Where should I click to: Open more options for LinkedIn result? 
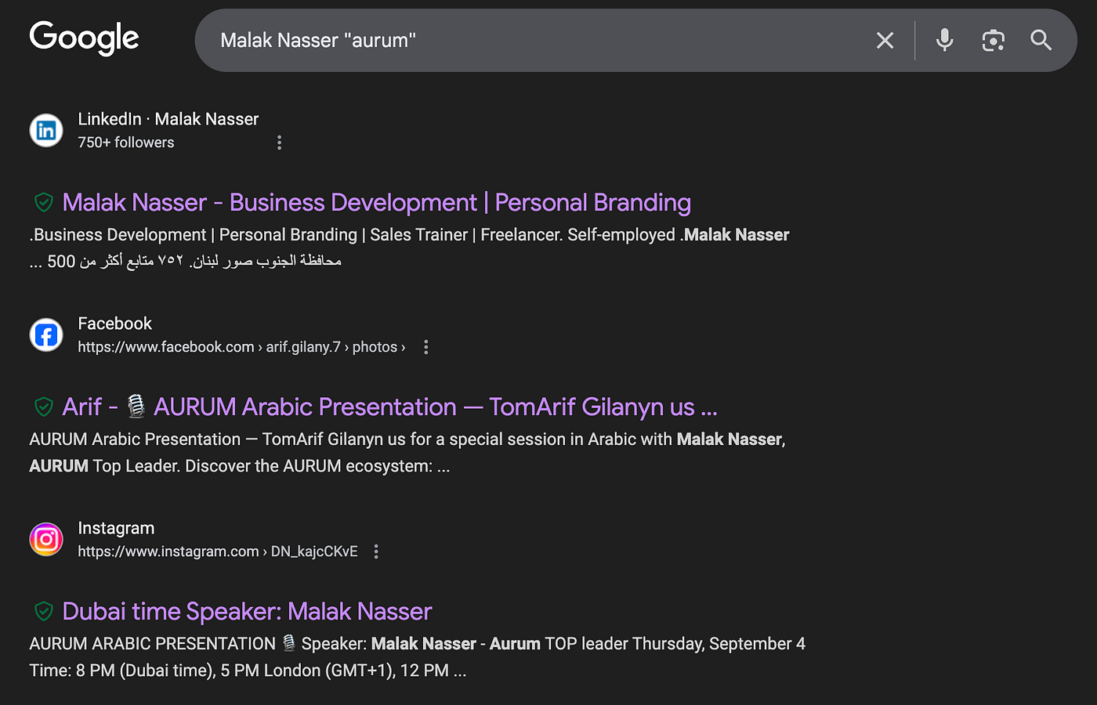click(279, 143)
